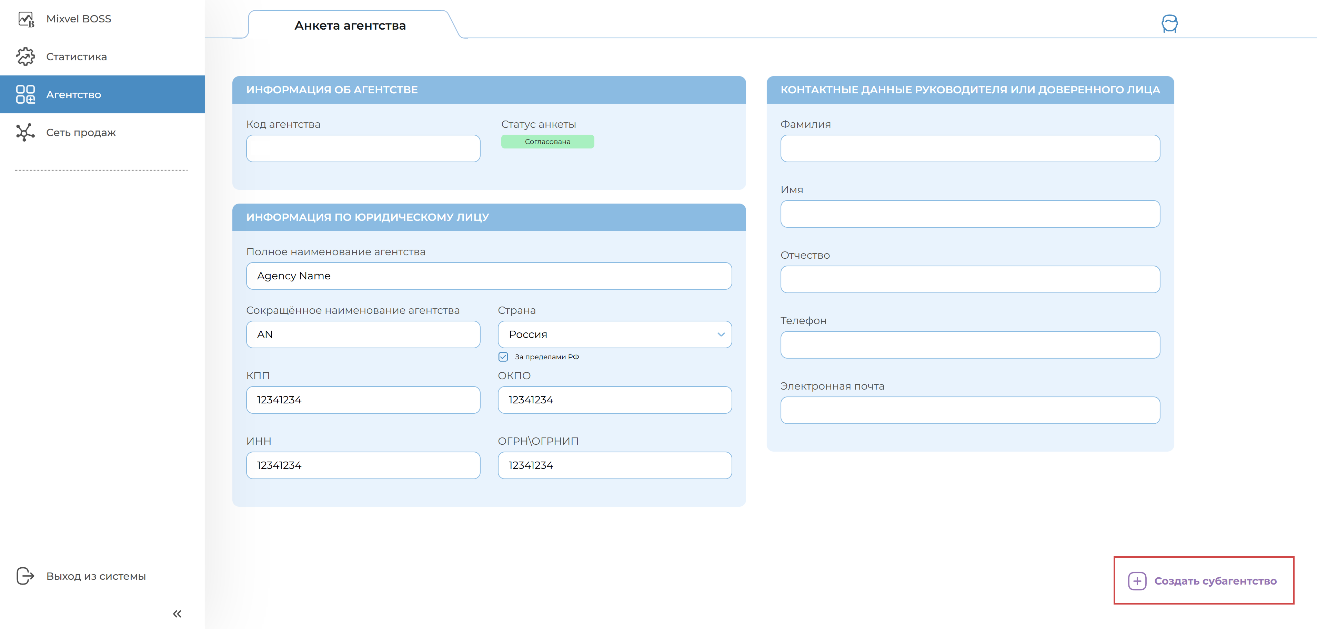Click the Сеть продаж network icon
The height and width of the screenshot is (629, 1317).
click(x=26, y=132)
